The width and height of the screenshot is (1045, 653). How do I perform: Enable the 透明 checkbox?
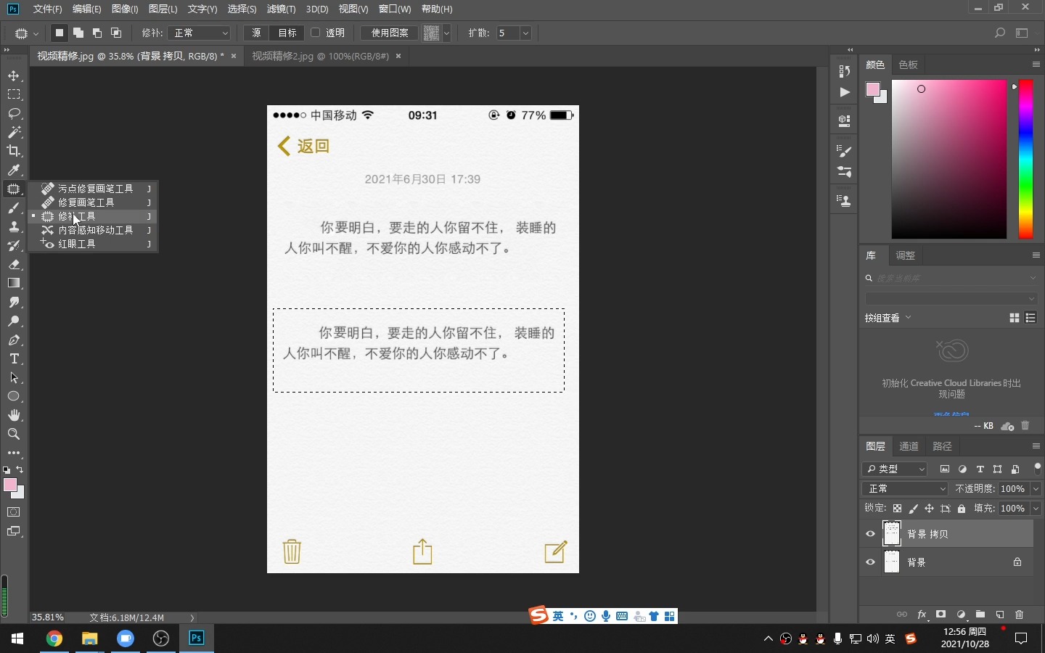[x=316, y=33]
